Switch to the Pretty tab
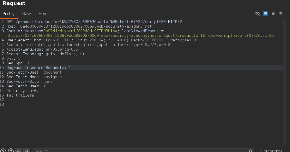Screen dimensions: 290x152 pos(8,14)
